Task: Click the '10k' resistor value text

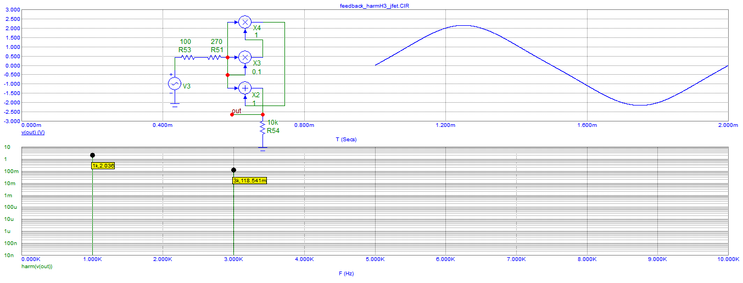Action: tap(272, 123)
